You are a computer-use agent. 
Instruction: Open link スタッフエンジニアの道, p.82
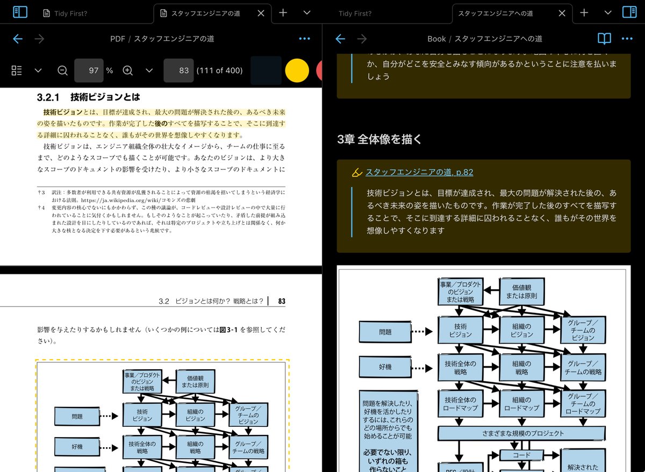[419, 172]
